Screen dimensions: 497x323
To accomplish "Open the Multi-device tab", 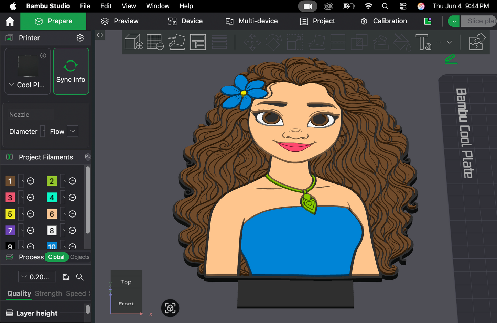I will click(x=251, y=21).
